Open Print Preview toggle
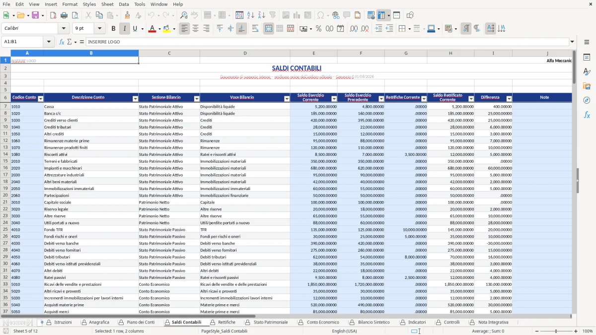The image size is (596, 335). click(74, 15)
